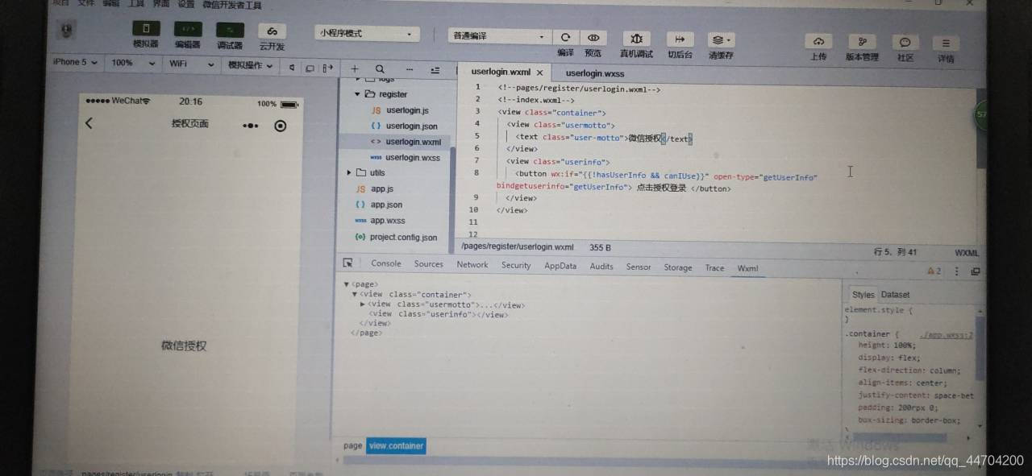1032x476 pixels.
Task: Toggle the 模拟器 (simulator) panel button
Action: (146, 30)
